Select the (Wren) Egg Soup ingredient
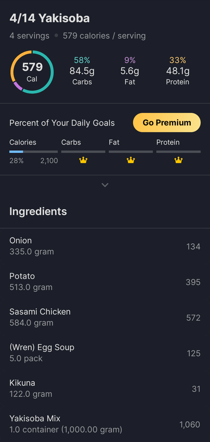210x442 pixels. (105, 353)
